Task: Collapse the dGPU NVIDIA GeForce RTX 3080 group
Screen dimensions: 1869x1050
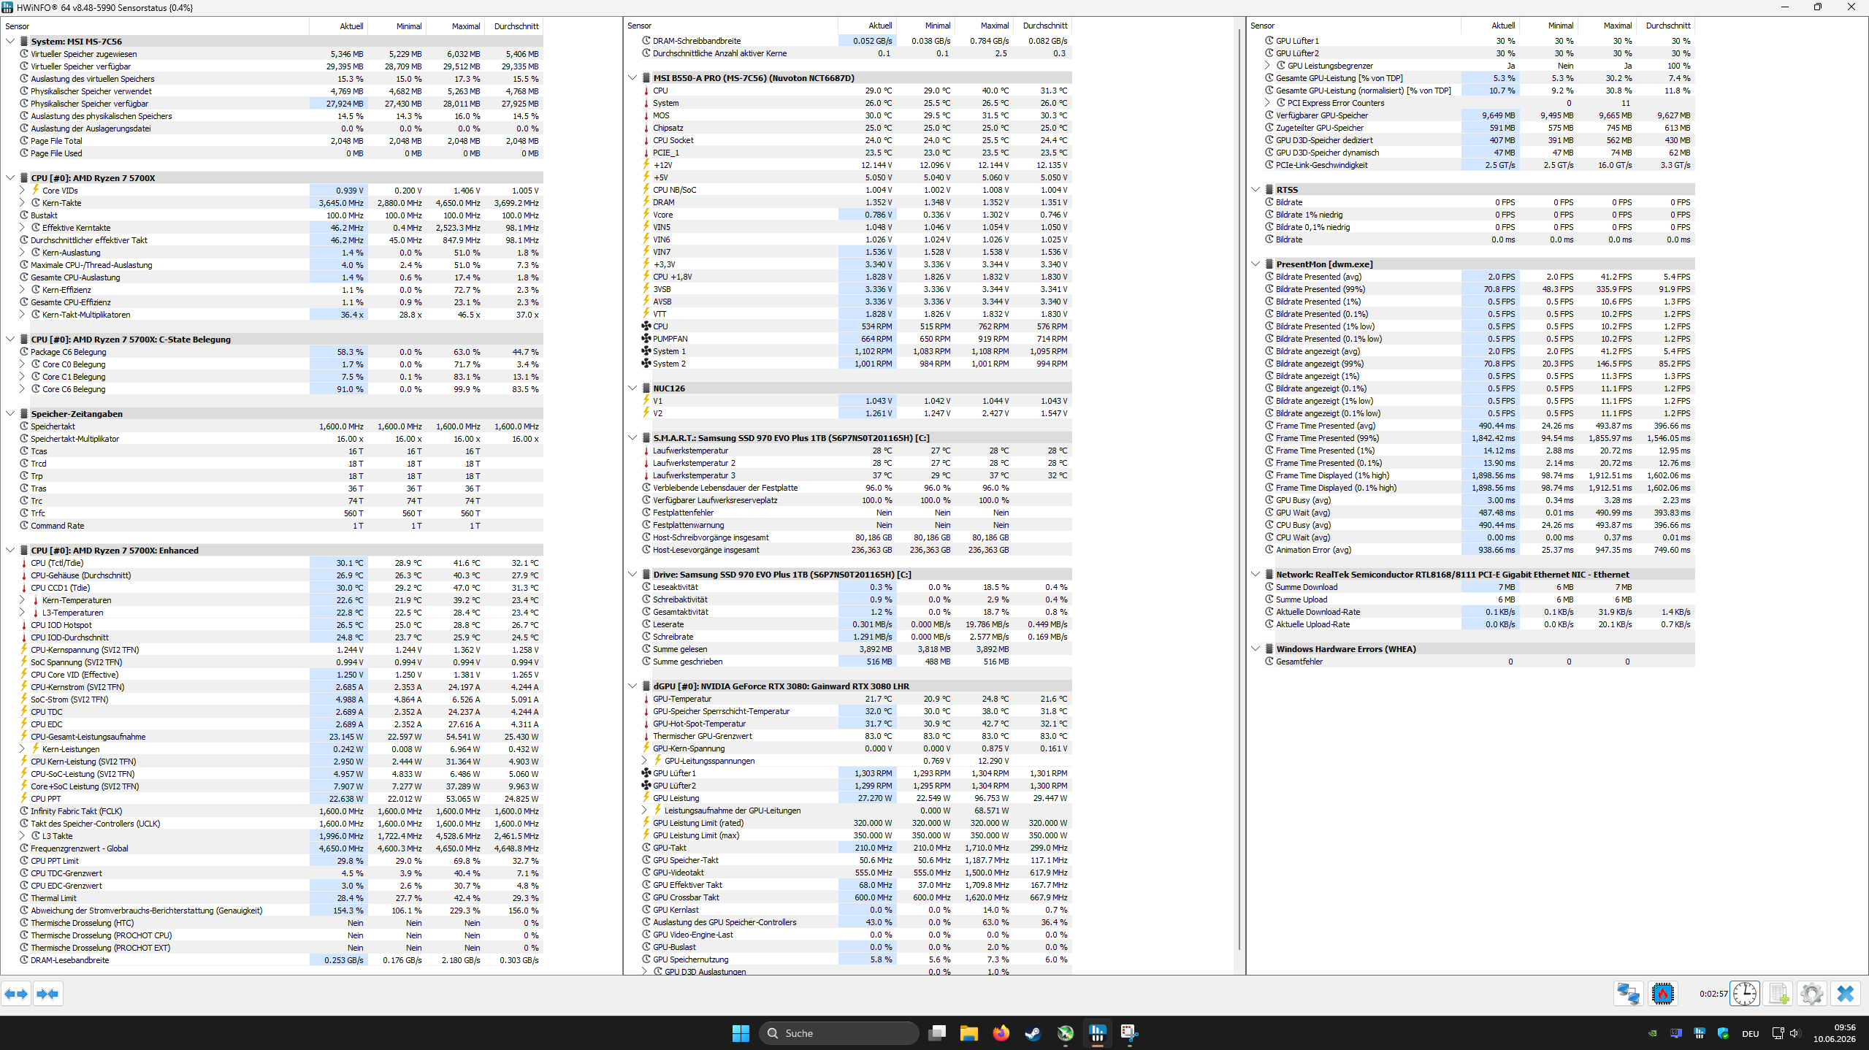Action: click(632, 686)
